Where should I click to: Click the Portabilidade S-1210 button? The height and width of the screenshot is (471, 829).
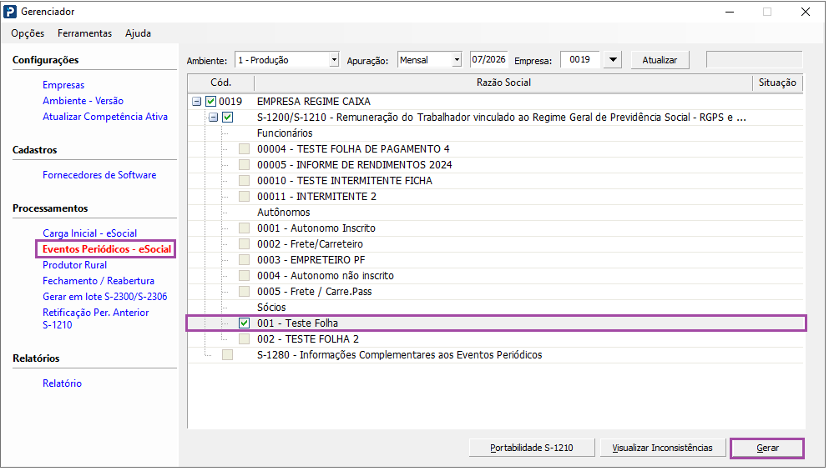click(531, 448)
